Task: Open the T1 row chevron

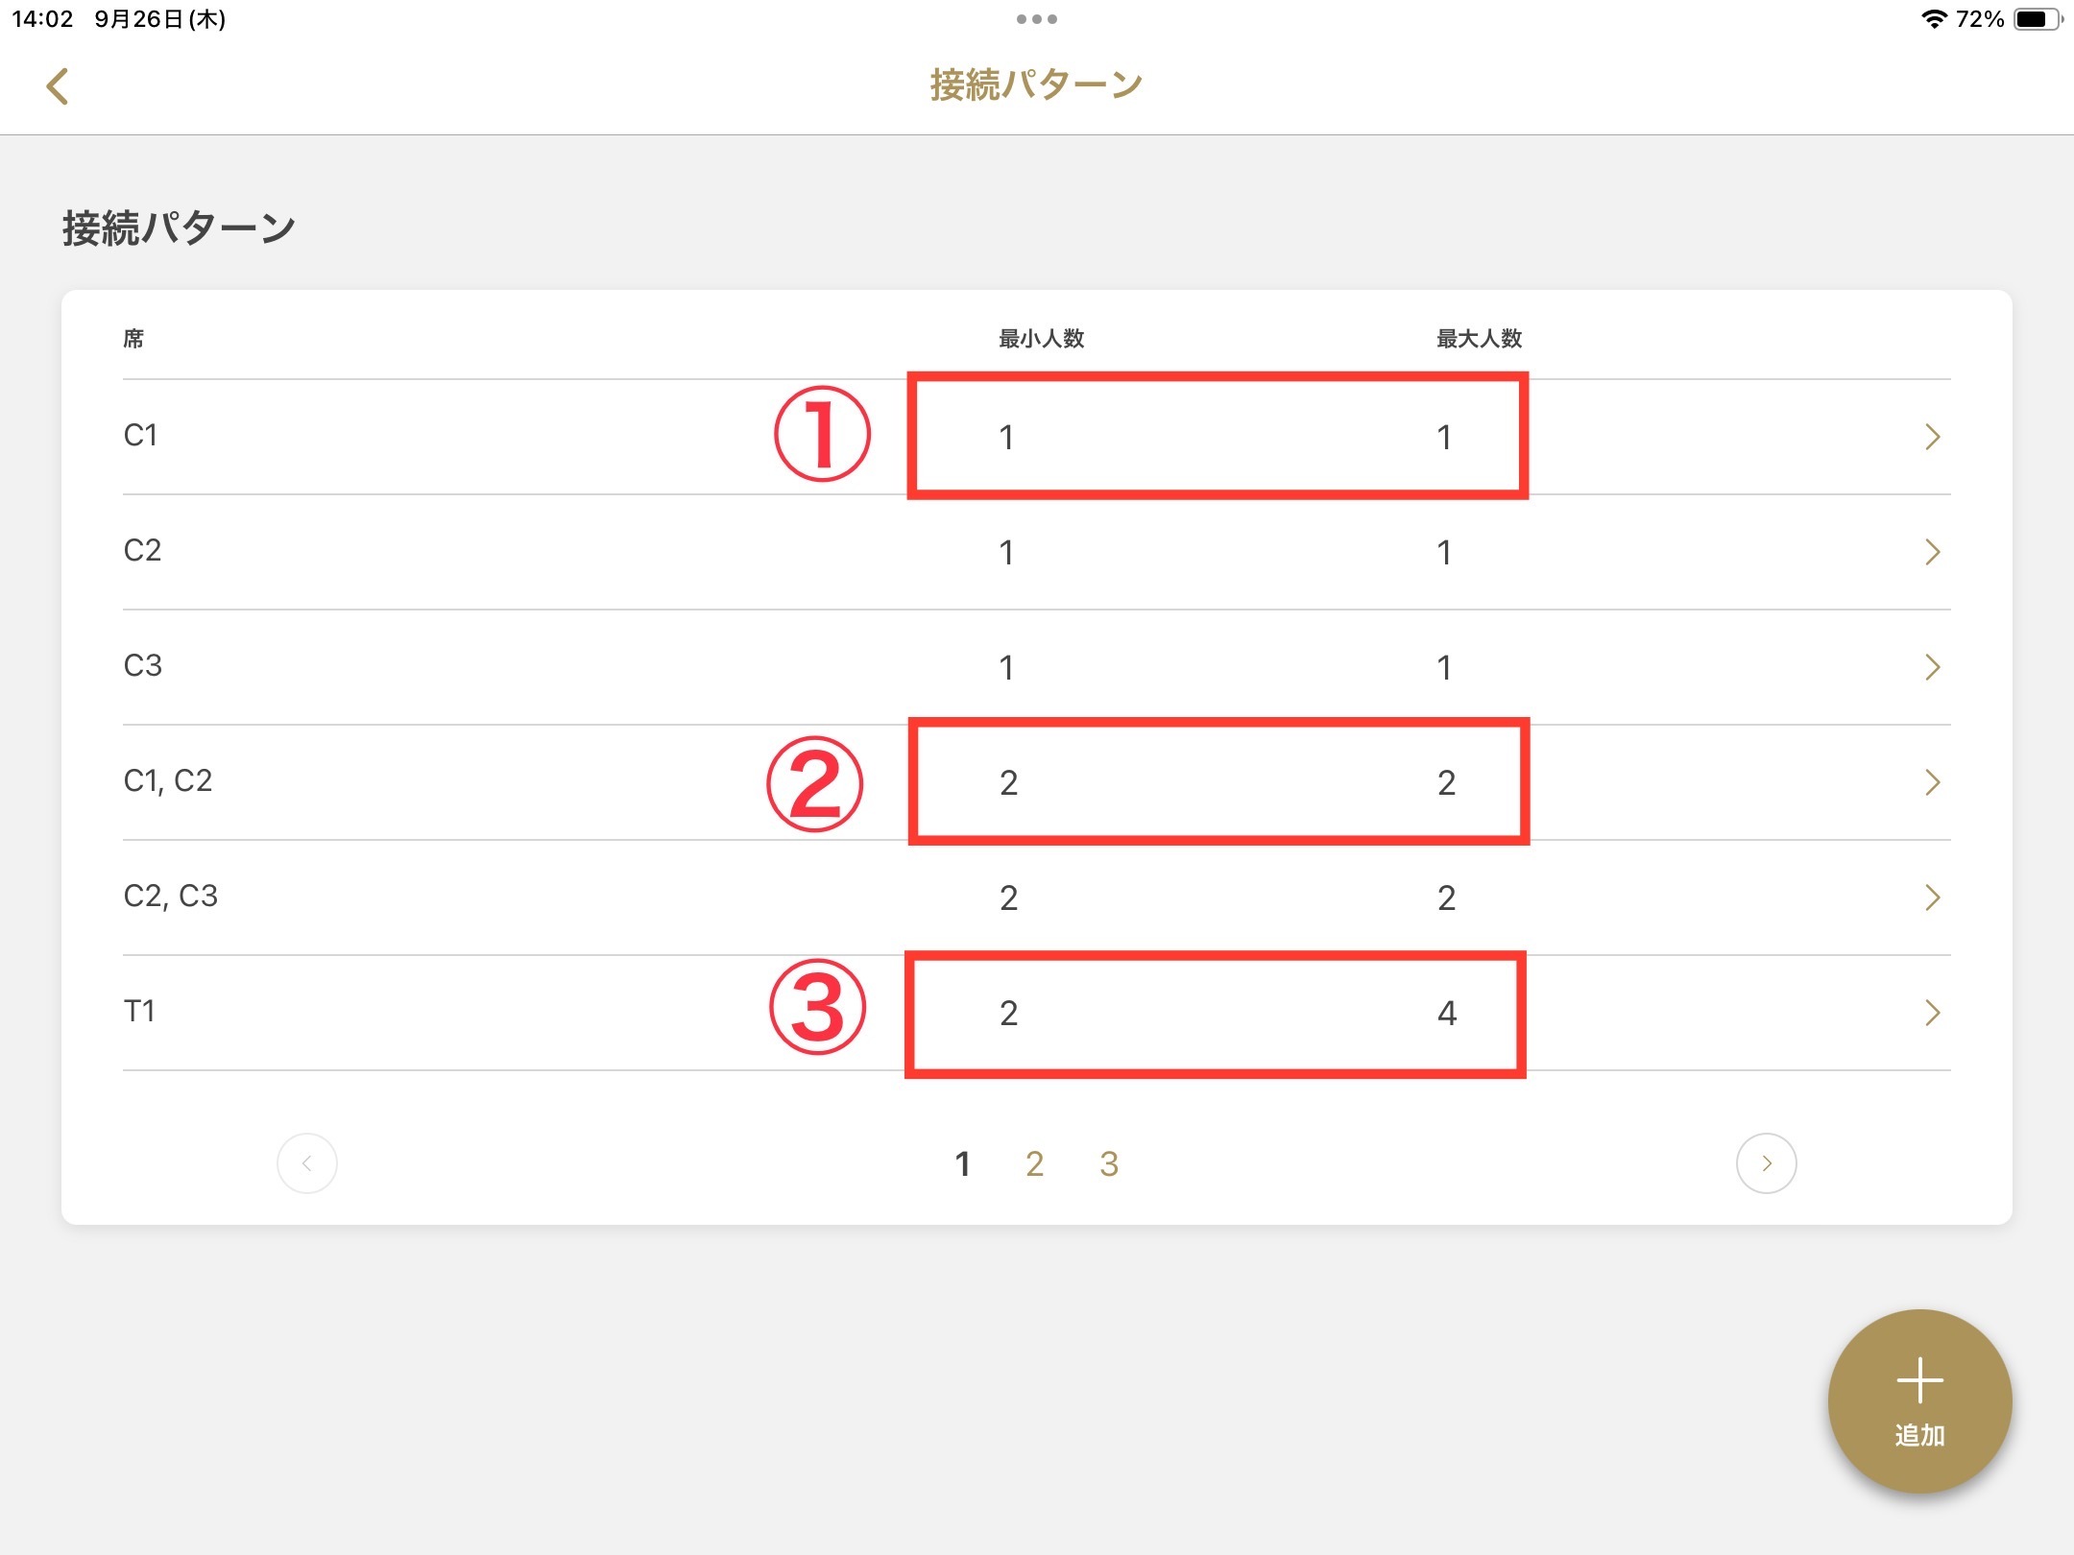Action: click(x=1933, y=1013)
